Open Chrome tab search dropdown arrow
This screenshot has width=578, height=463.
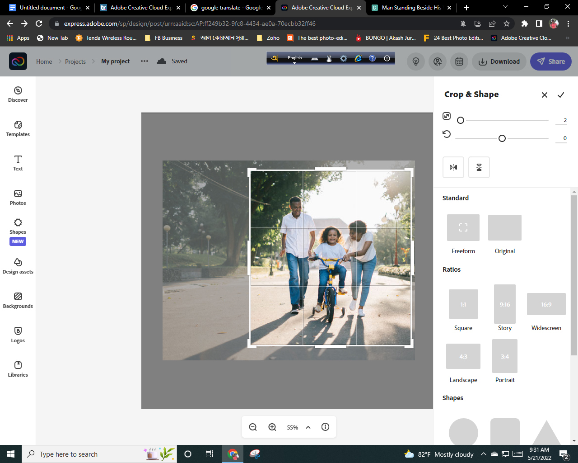[x=505, y=7]
